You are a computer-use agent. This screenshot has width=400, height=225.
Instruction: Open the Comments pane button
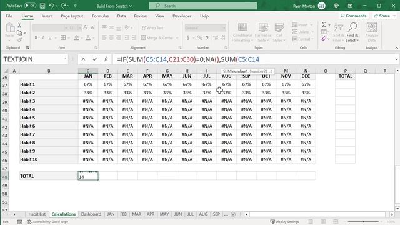pos(354,16)
